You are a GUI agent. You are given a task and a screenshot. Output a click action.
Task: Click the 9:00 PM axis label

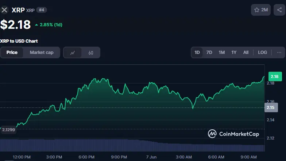(119, 157)
